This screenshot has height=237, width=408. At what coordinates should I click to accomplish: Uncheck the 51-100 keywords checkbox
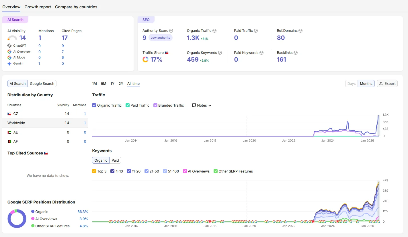(165, 171)
